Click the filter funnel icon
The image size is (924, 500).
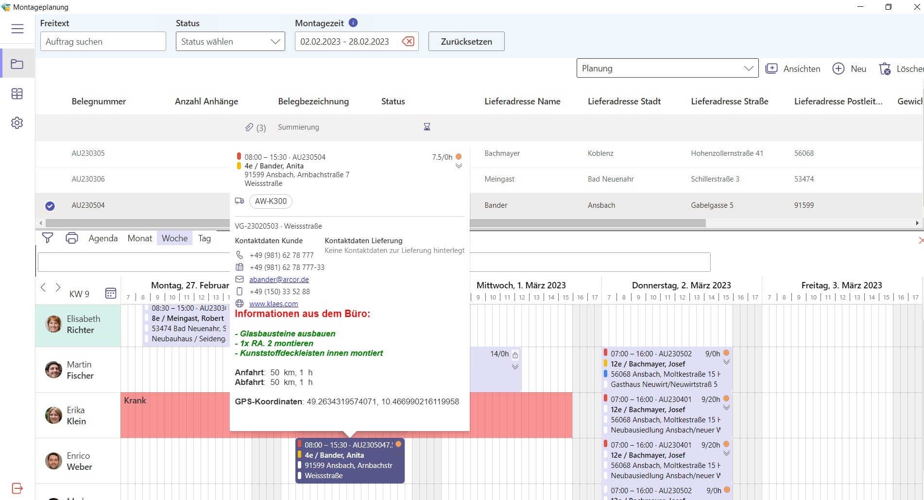(48, 238)
